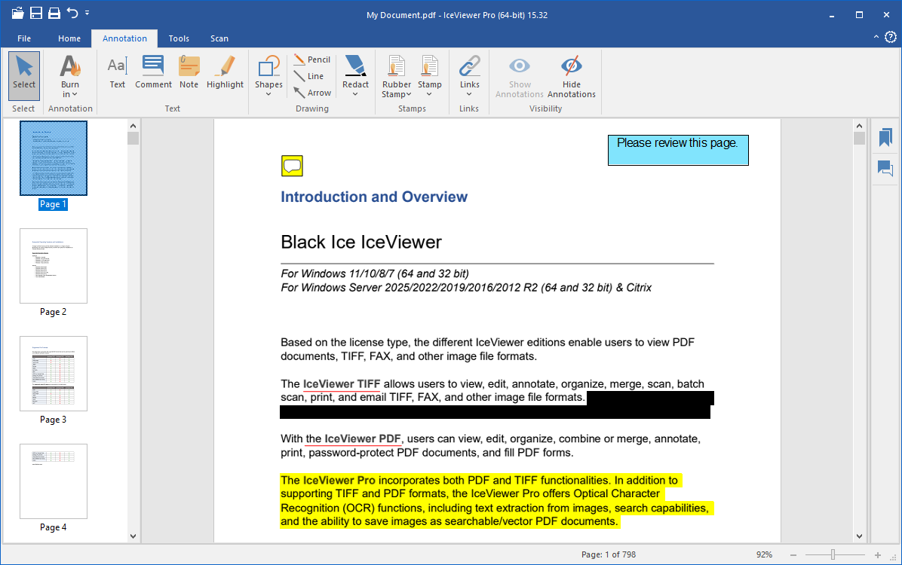This screenshot has height=565, width=902.
Task: Switch to the Tools tab
Action: pyautogui.click(x=179, y=38)
